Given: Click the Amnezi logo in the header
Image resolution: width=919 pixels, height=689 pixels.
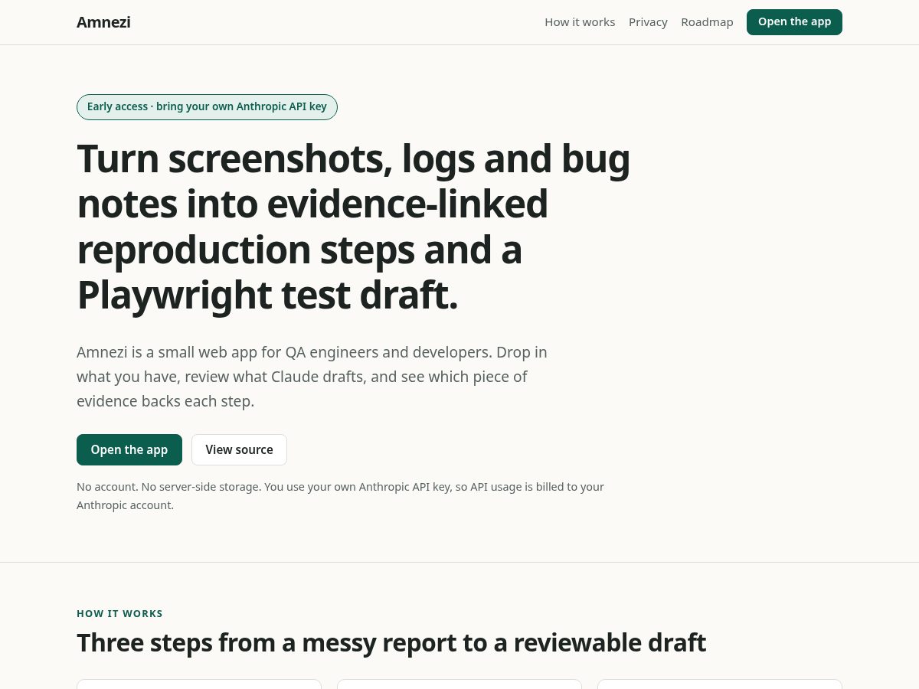Looking at the screenshot, I should 103,22.
